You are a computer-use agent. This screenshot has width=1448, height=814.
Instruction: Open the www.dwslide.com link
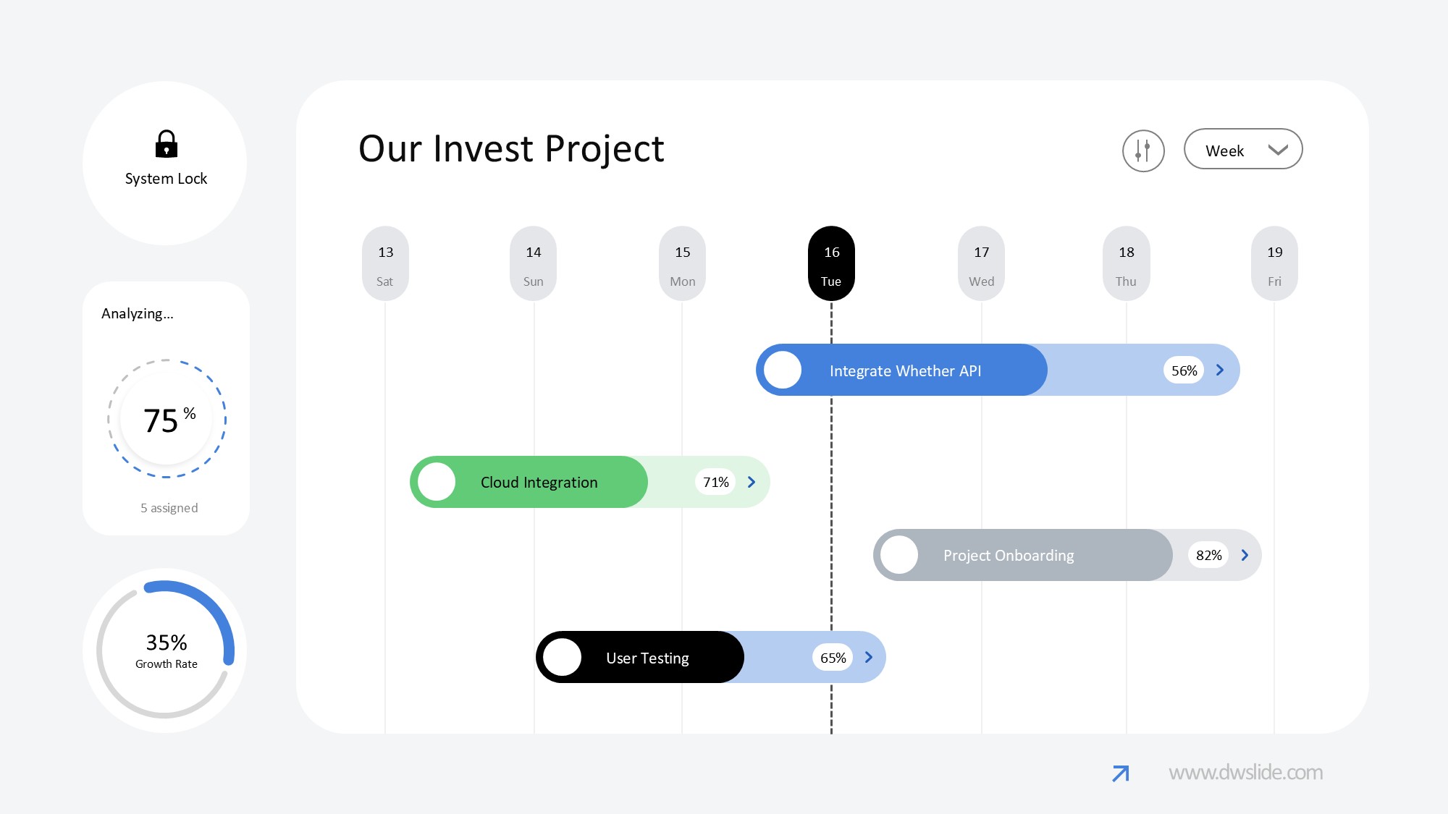pos(1245,773)
